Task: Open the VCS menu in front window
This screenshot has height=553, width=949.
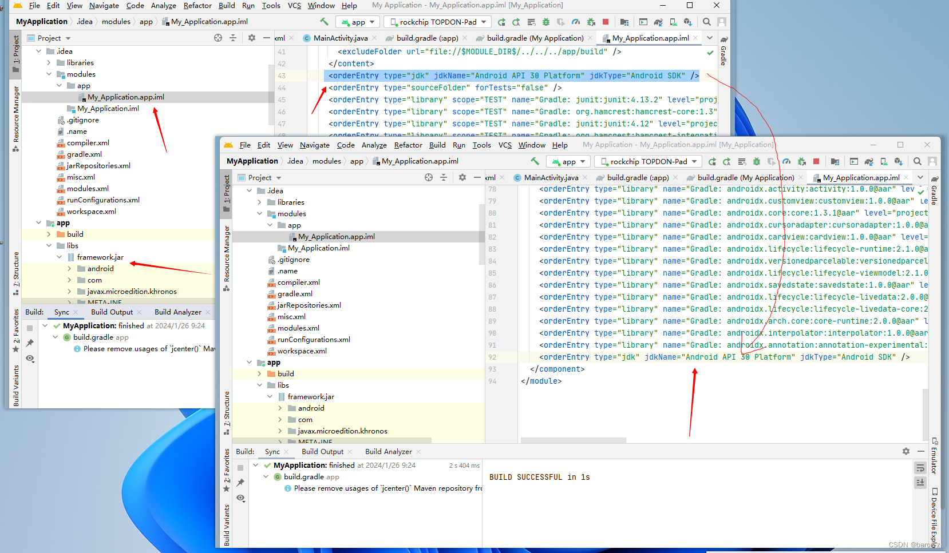Action: [x=505, y=145]
